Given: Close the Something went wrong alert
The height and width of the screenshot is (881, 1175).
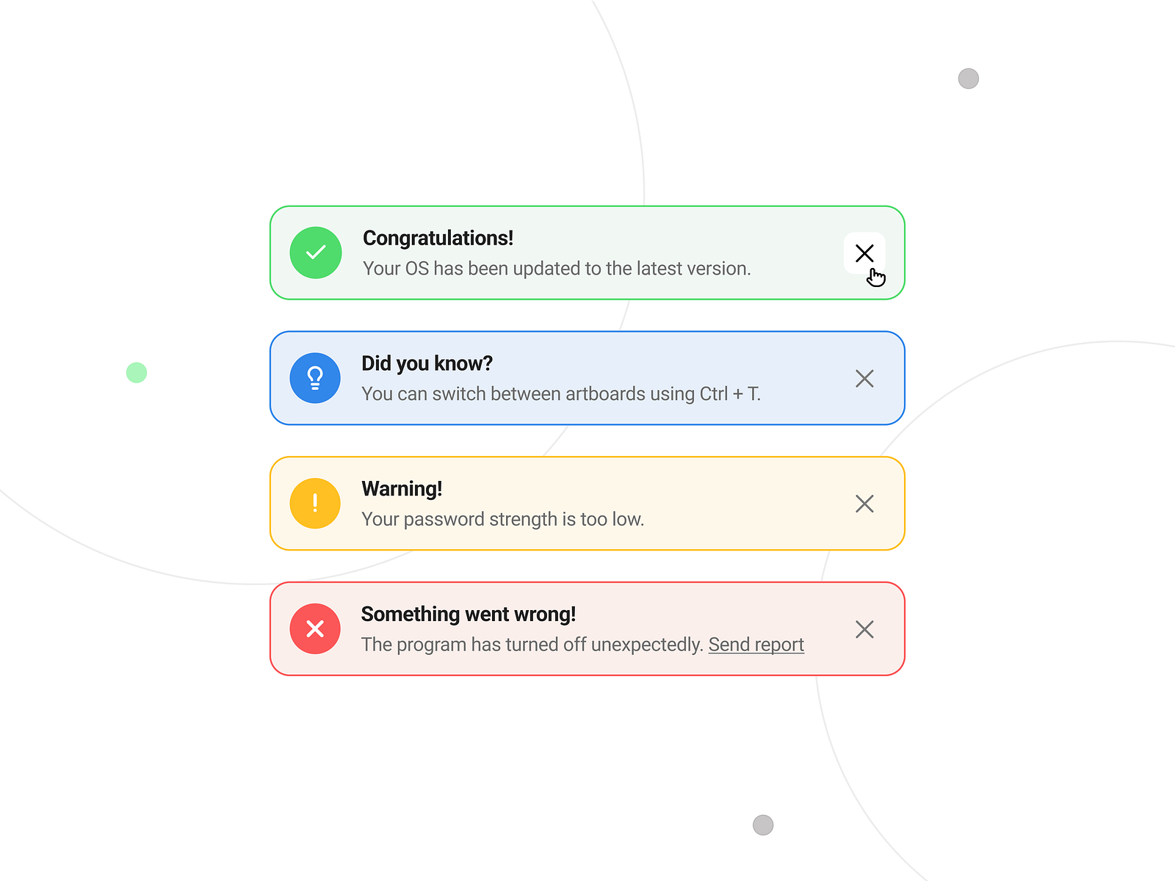Looking at the screenshot, I should point(864,629).
